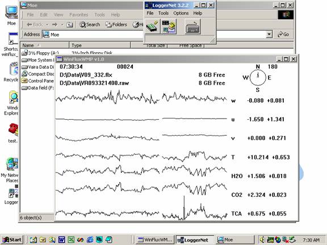Click the Go button beside Address bar
Viewport: 327px width, 245px height.
point(283,35)
